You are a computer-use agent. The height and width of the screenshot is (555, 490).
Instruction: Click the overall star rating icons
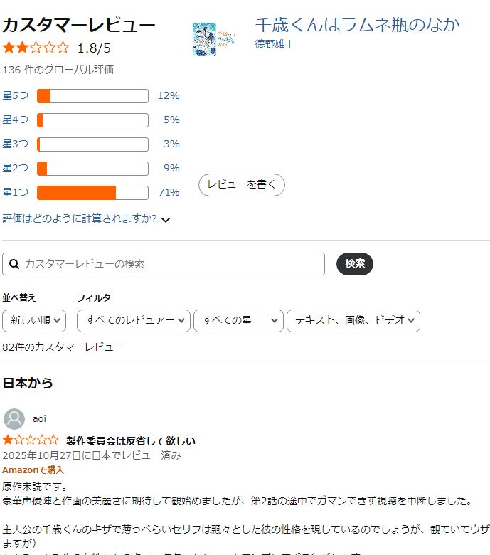tap(36, 48)
